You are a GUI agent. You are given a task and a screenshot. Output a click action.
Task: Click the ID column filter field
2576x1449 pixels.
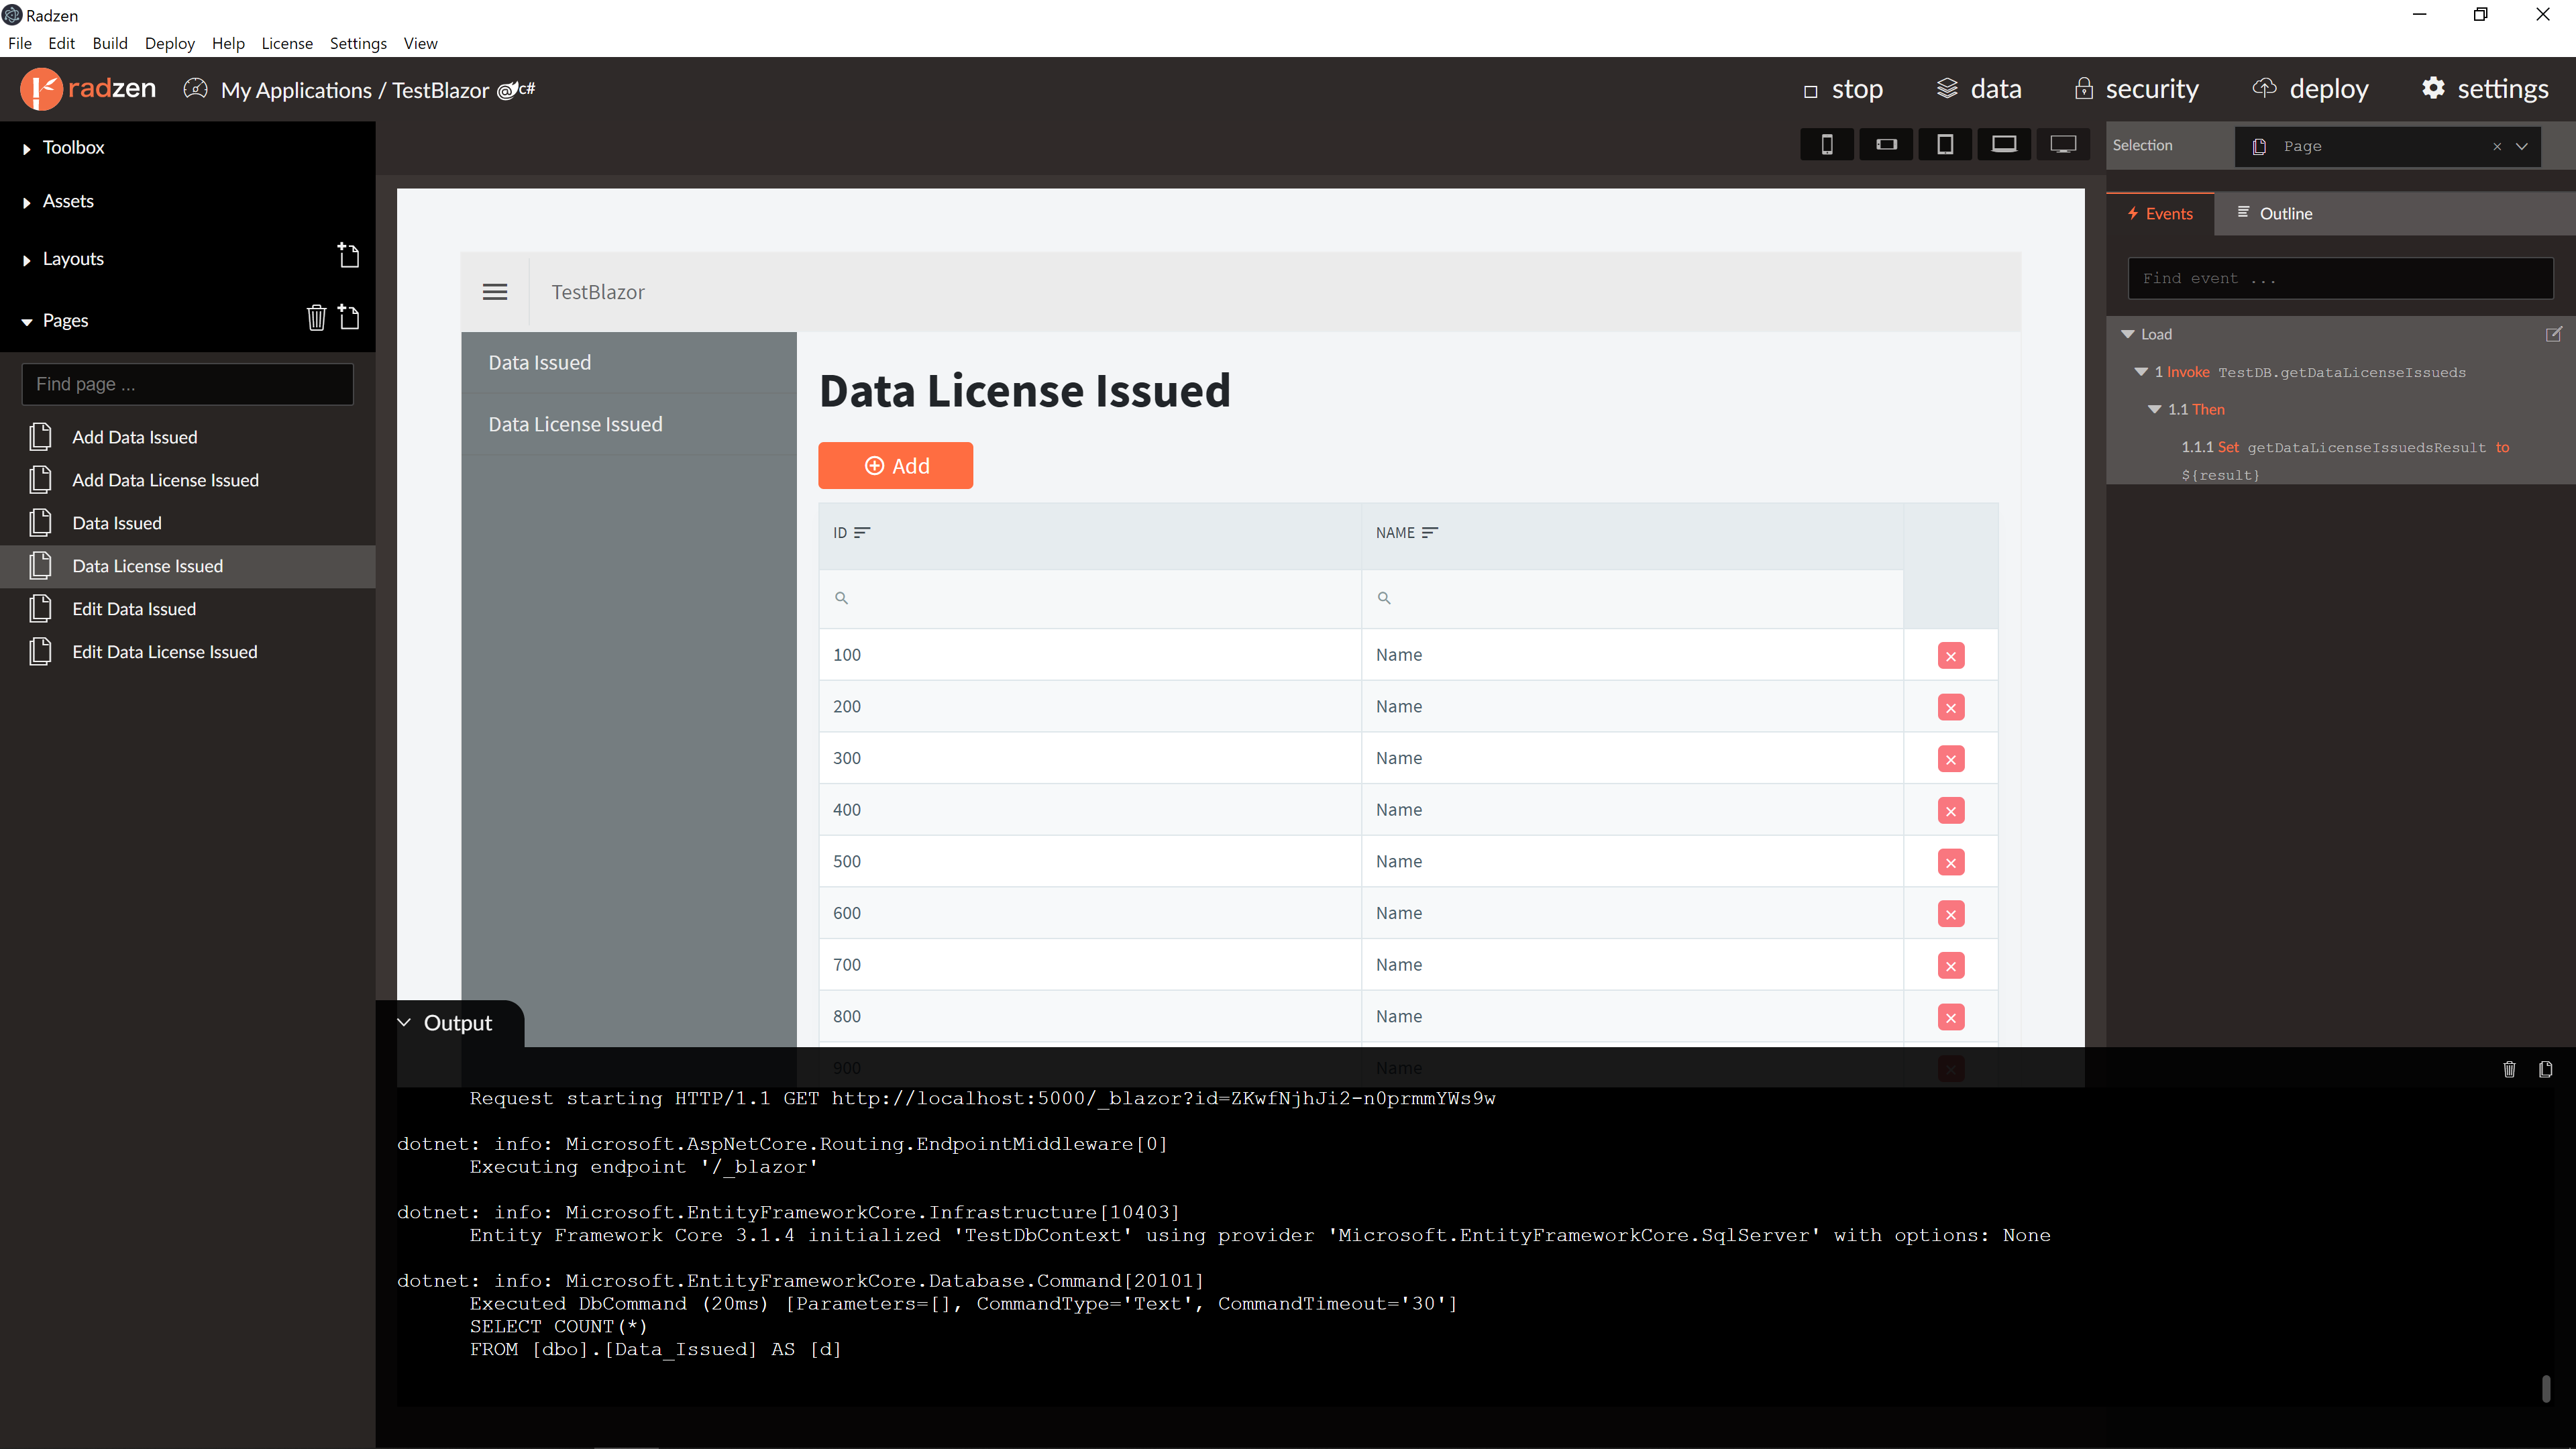coord(1090,598)
